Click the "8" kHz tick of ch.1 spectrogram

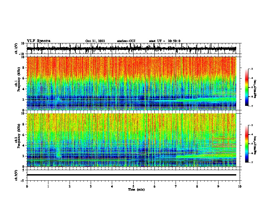[x=24, y=68]
